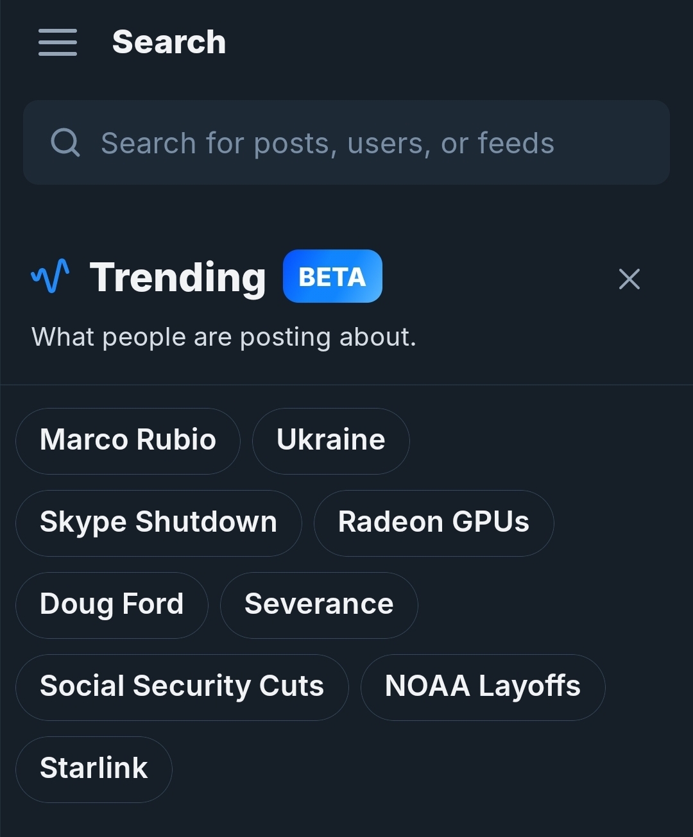View the NOAA Layoffs trending topic
This screenshot has height=837, width=693.
pyautogui.click(x=483, y=687)
